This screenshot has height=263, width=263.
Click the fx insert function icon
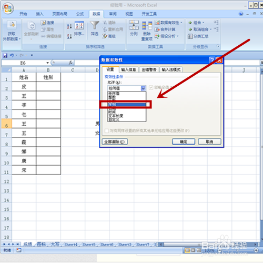pos(70,63)
